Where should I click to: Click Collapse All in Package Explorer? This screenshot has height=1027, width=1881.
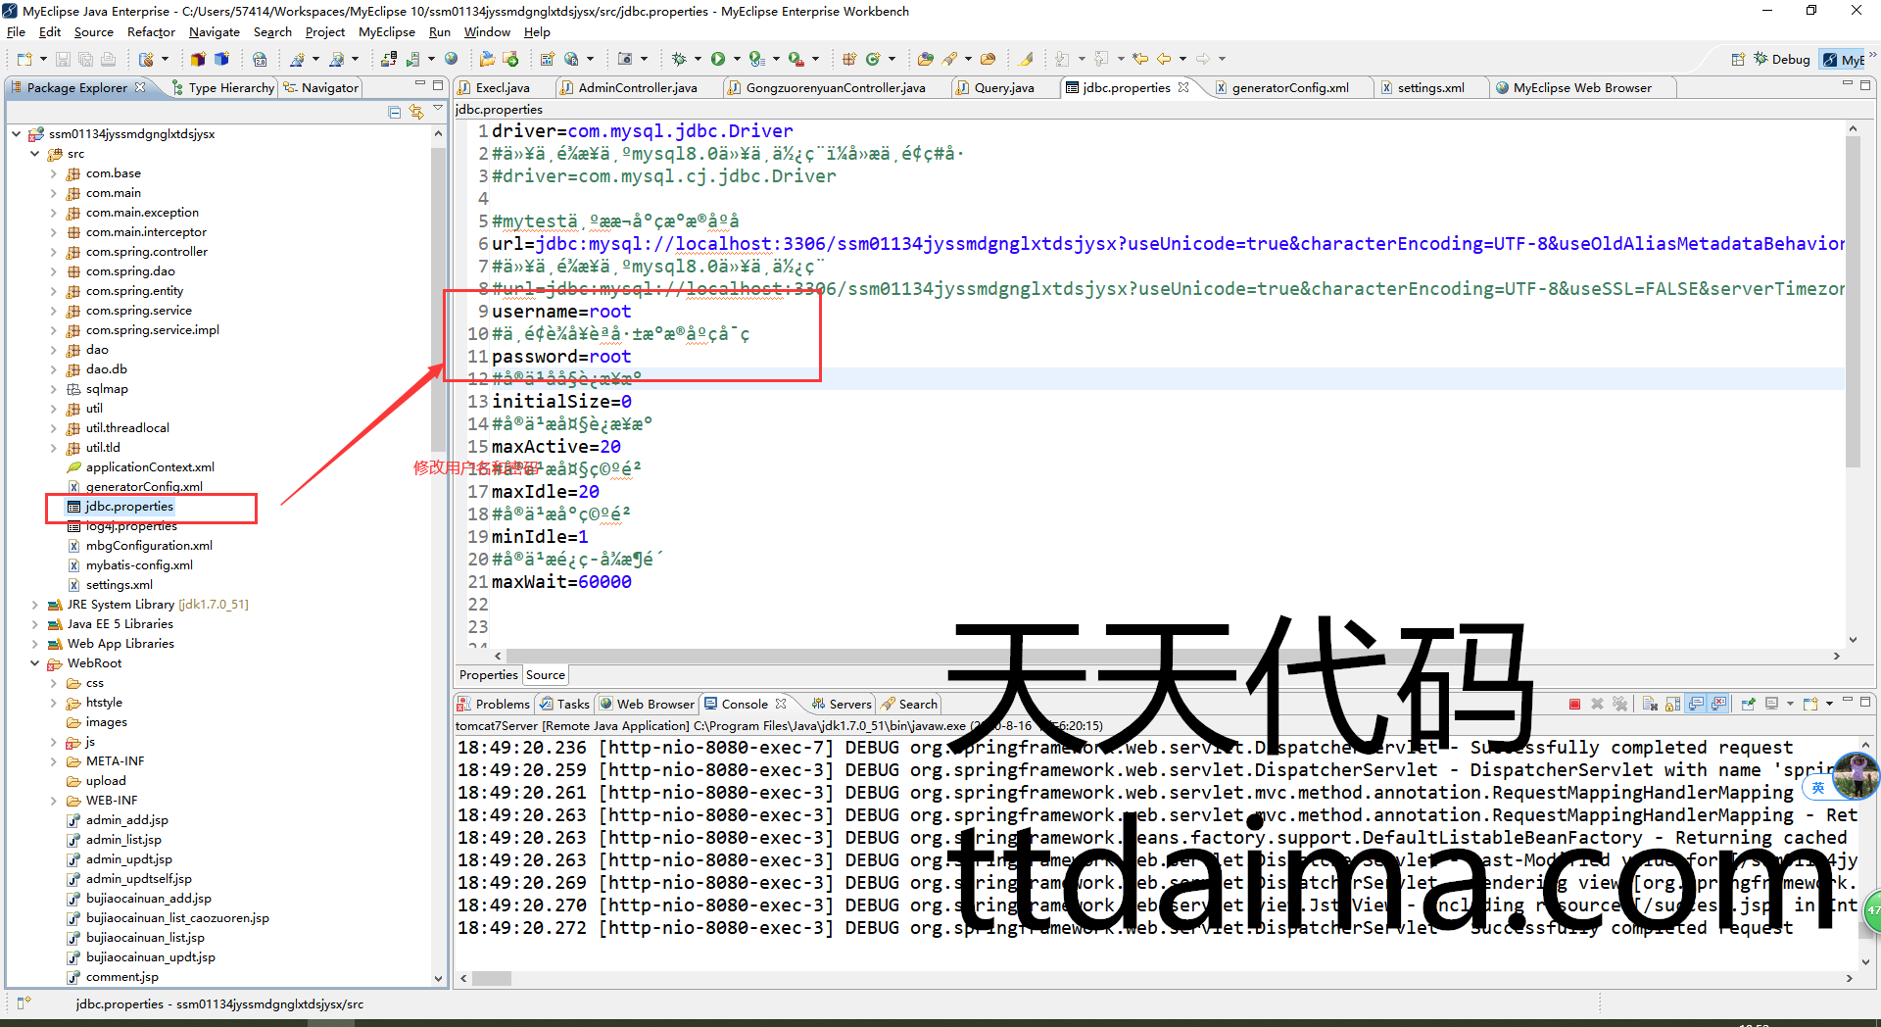(394, 112)
